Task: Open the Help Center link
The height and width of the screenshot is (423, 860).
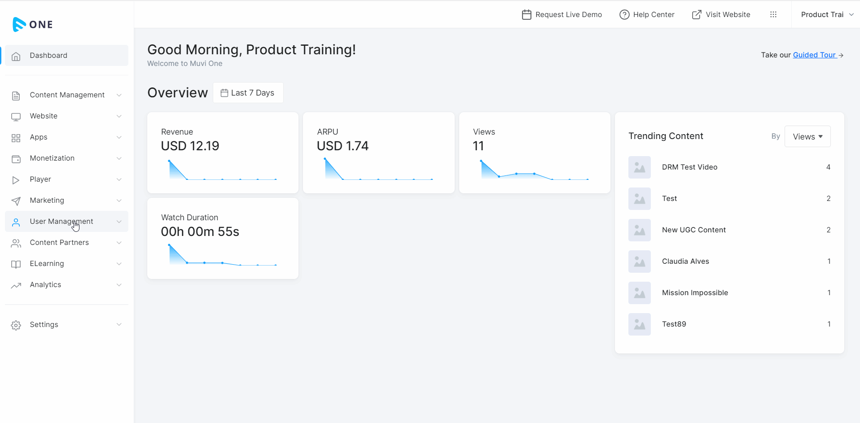Action: point(647,14)
